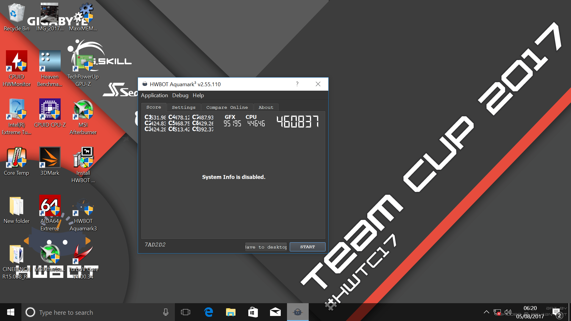Open TechPowerUp GPU-Z shortcut

click(x=83, y=69)
